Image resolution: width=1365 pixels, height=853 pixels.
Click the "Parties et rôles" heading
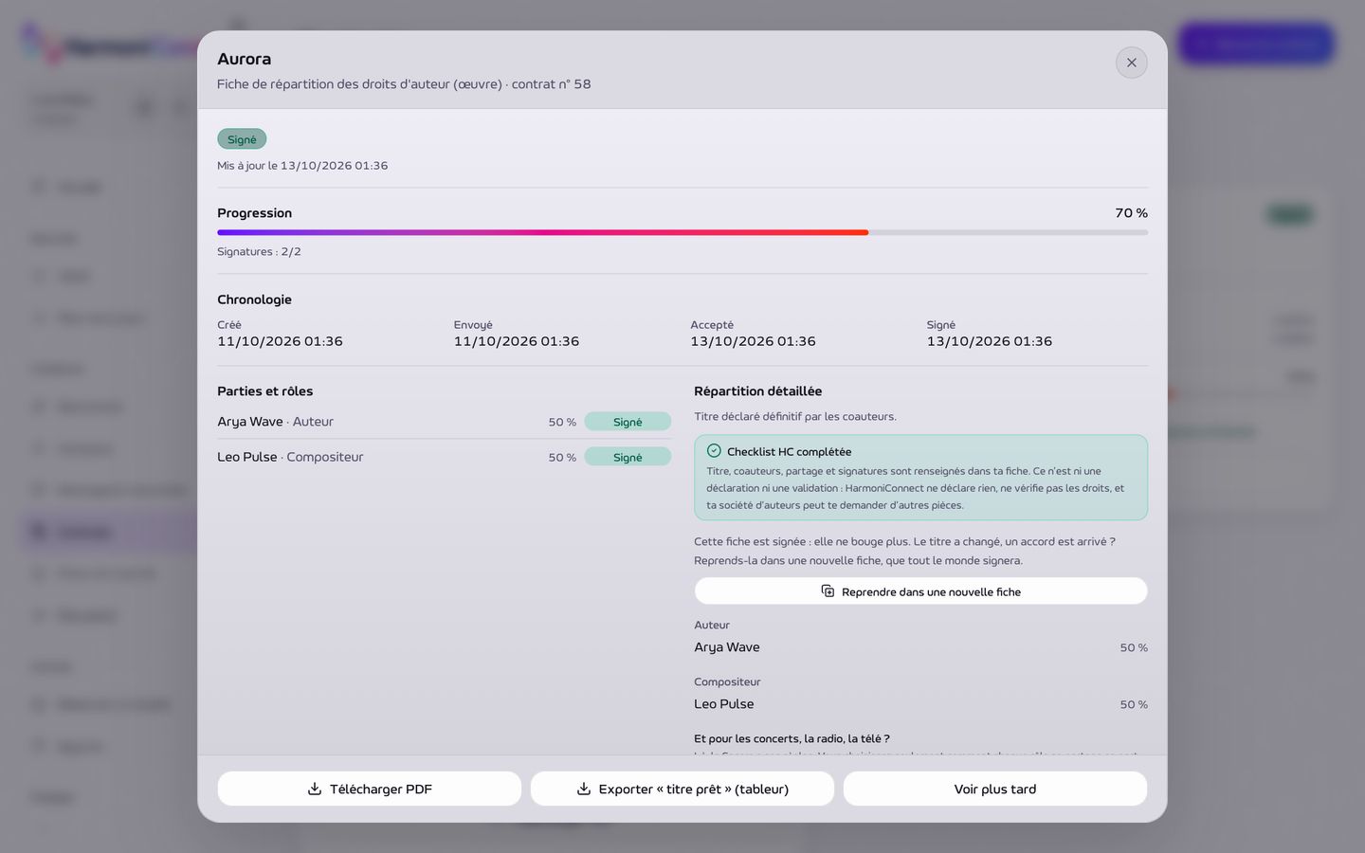tap(264, 391)
